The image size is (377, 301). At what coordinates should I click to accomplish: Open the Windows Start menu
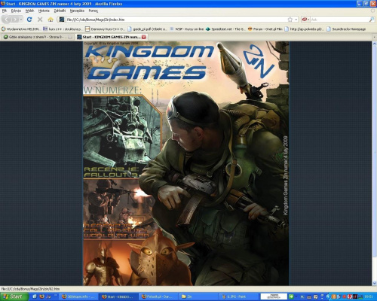(x=14, y=296)
